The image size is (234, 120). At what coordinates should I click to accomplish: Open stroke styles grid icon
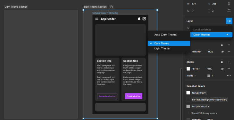(222, 62)
